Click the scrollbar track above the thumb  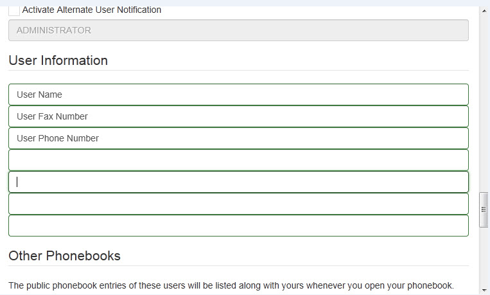[x=484, y=96]
